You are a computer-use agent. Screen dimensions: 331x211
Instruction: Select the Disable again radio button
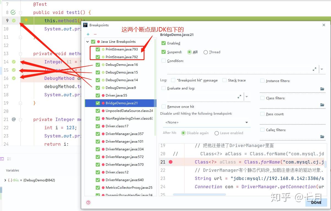[184, 133]
